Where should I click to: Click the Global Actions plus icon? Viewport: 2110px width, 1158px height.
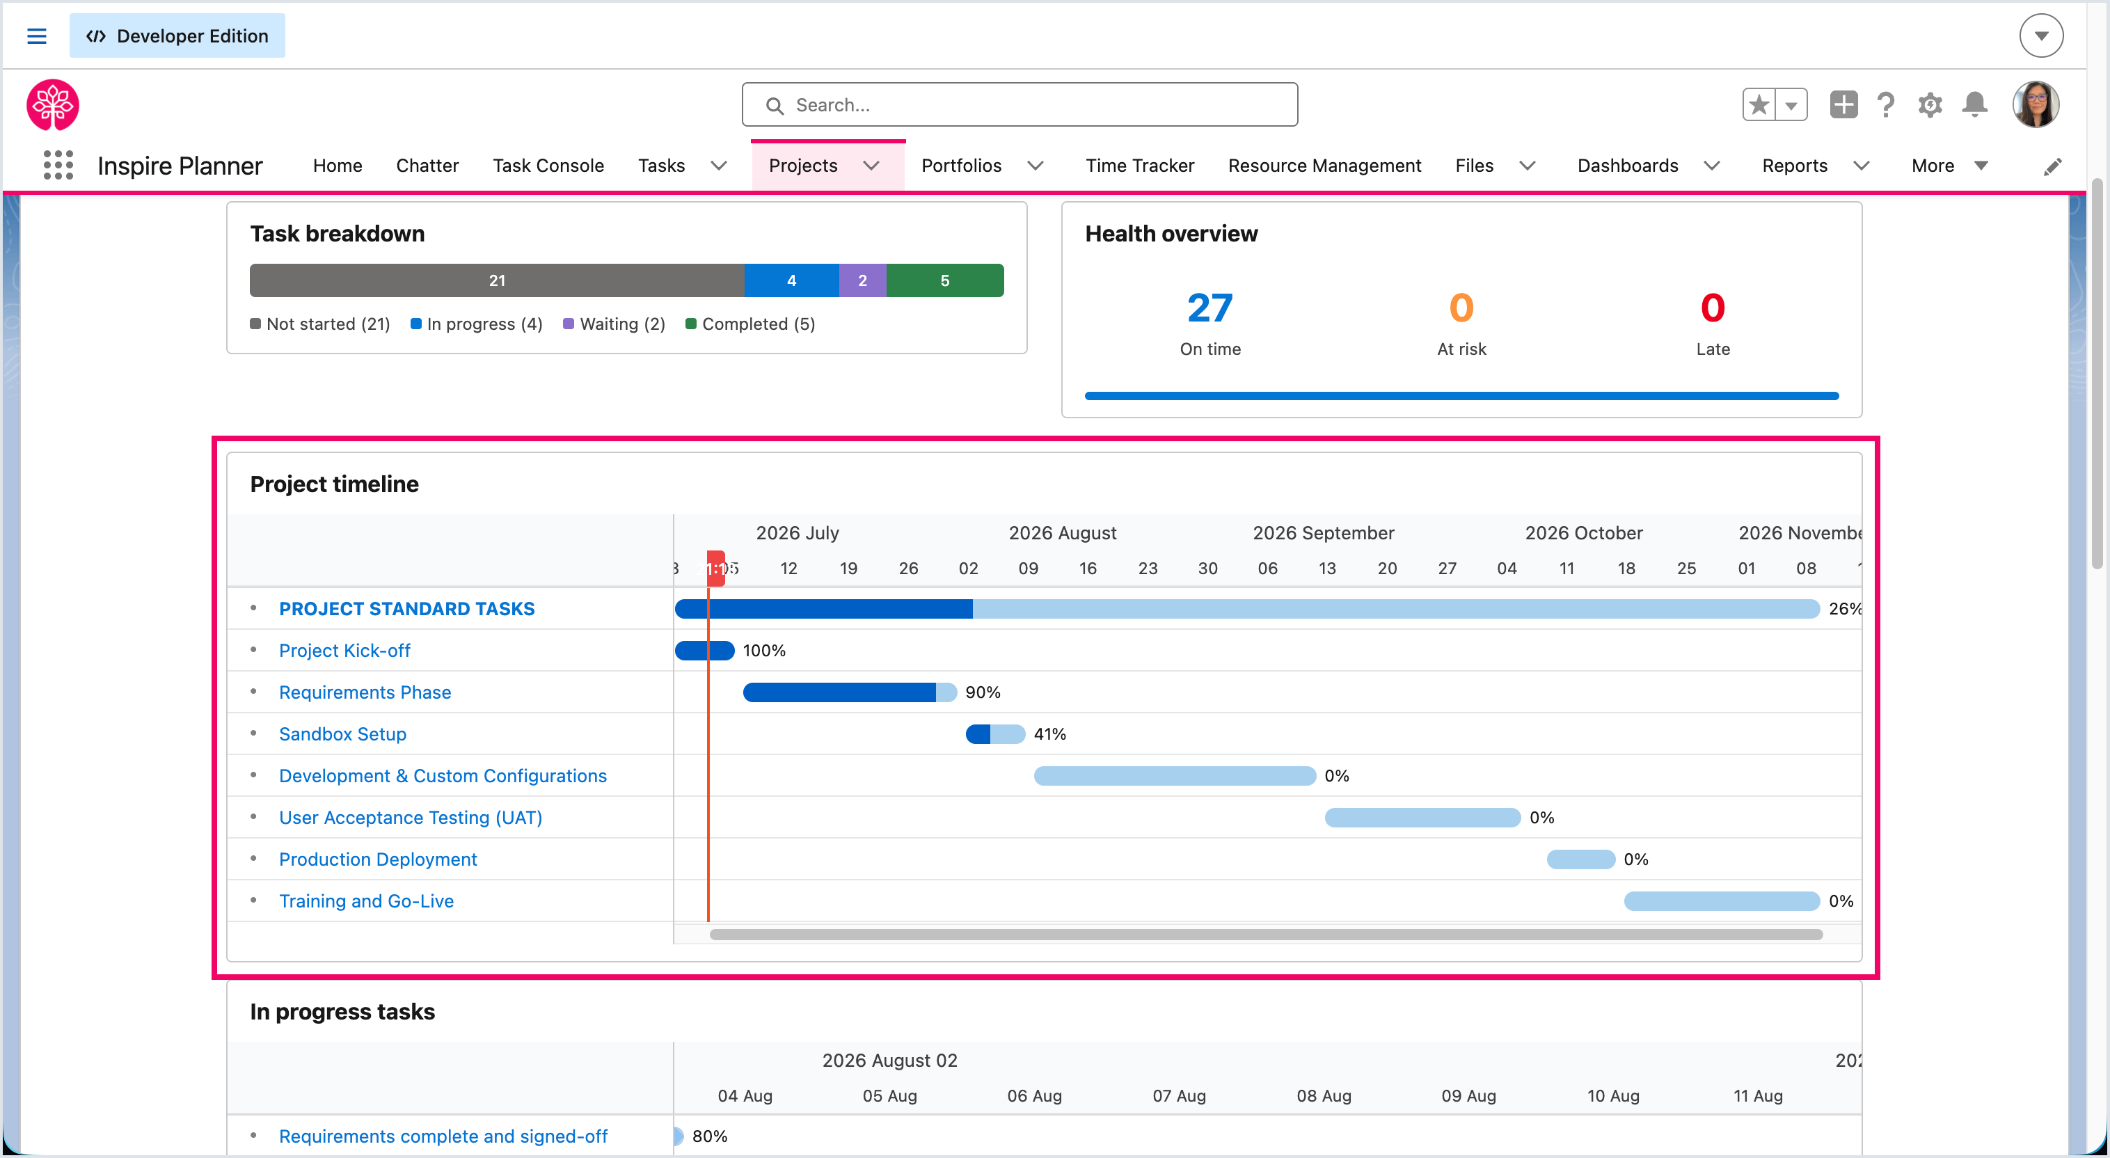pos(1843,105)
